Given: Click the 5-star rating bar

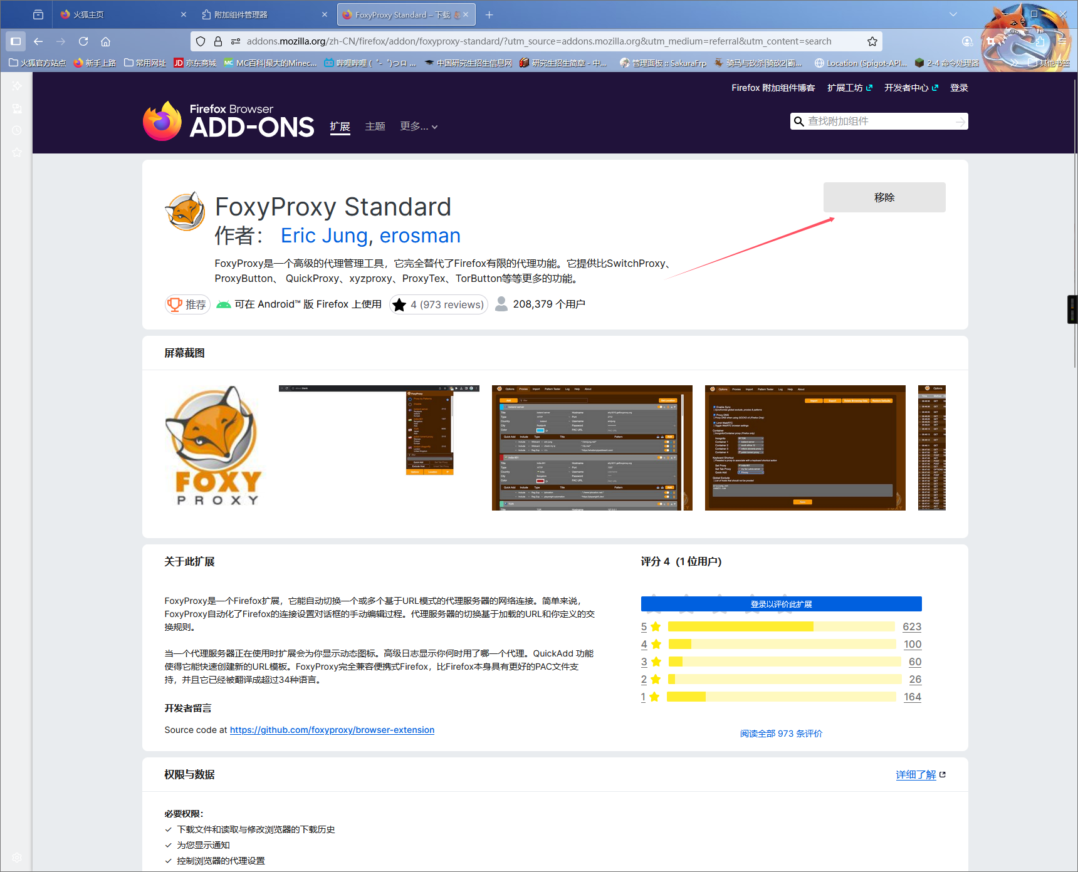Looking at the screenshot, I should pyautogui.click(x=781, y=626).
